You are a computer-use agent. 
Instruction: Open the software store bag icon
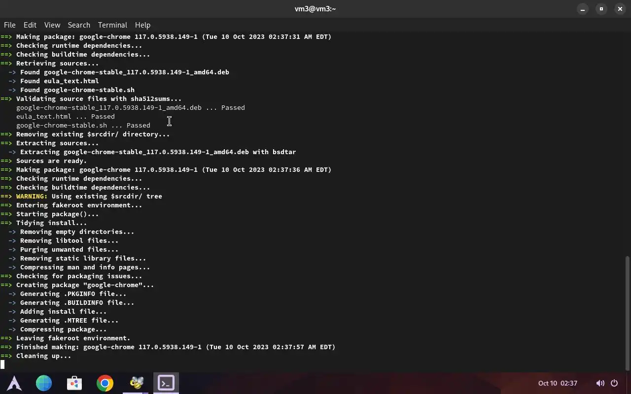[x=74, y=383]
